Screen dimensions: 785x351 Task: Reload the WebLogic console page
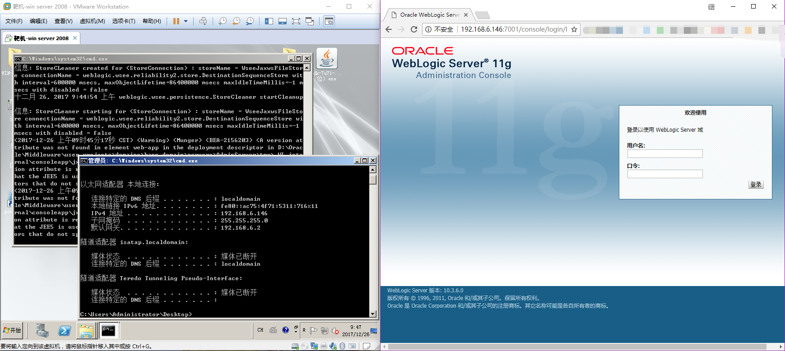click(x=414, y=29)
